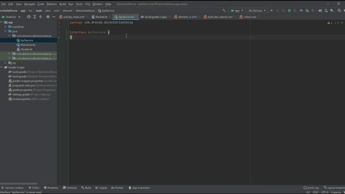Sync project with Gradle files elephant icon
Image resolution: width=345 pixels, height=194 pixels.
click(x=320, y=11)
